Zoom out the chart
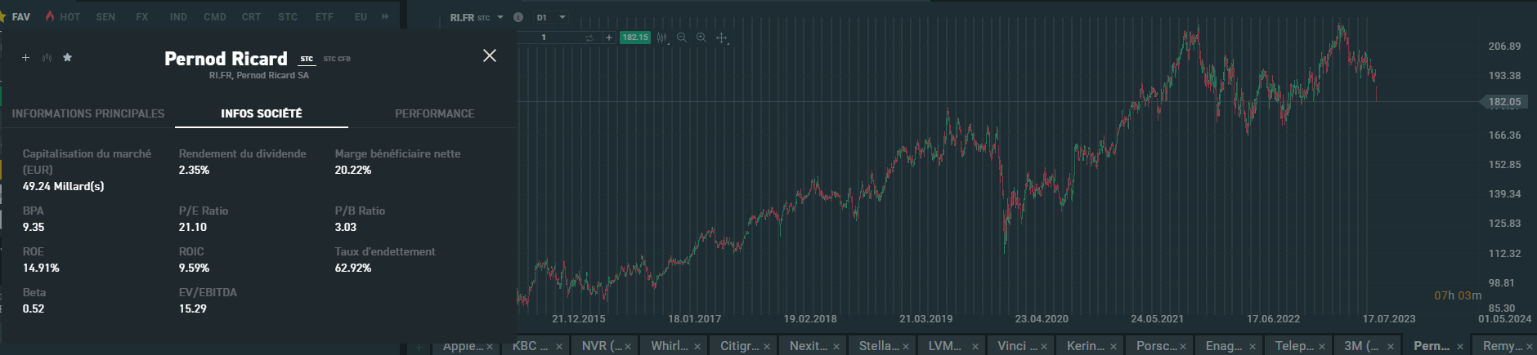The width and height of the screenshot is (1537, 355). [x=682, y=38]
